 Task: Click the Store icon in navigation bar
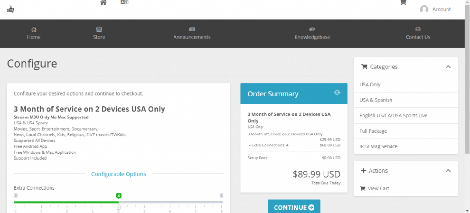pos(99,30)
